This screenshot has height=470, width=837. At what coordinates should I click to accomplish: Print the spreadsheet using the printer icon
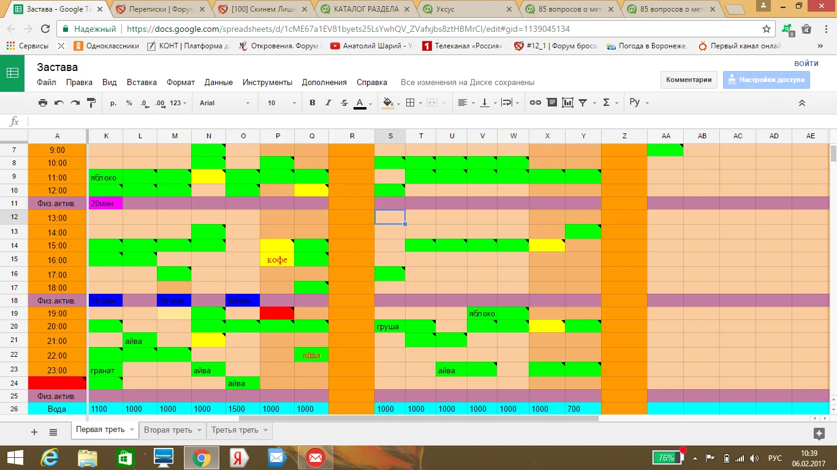click(x=43, y=103)
